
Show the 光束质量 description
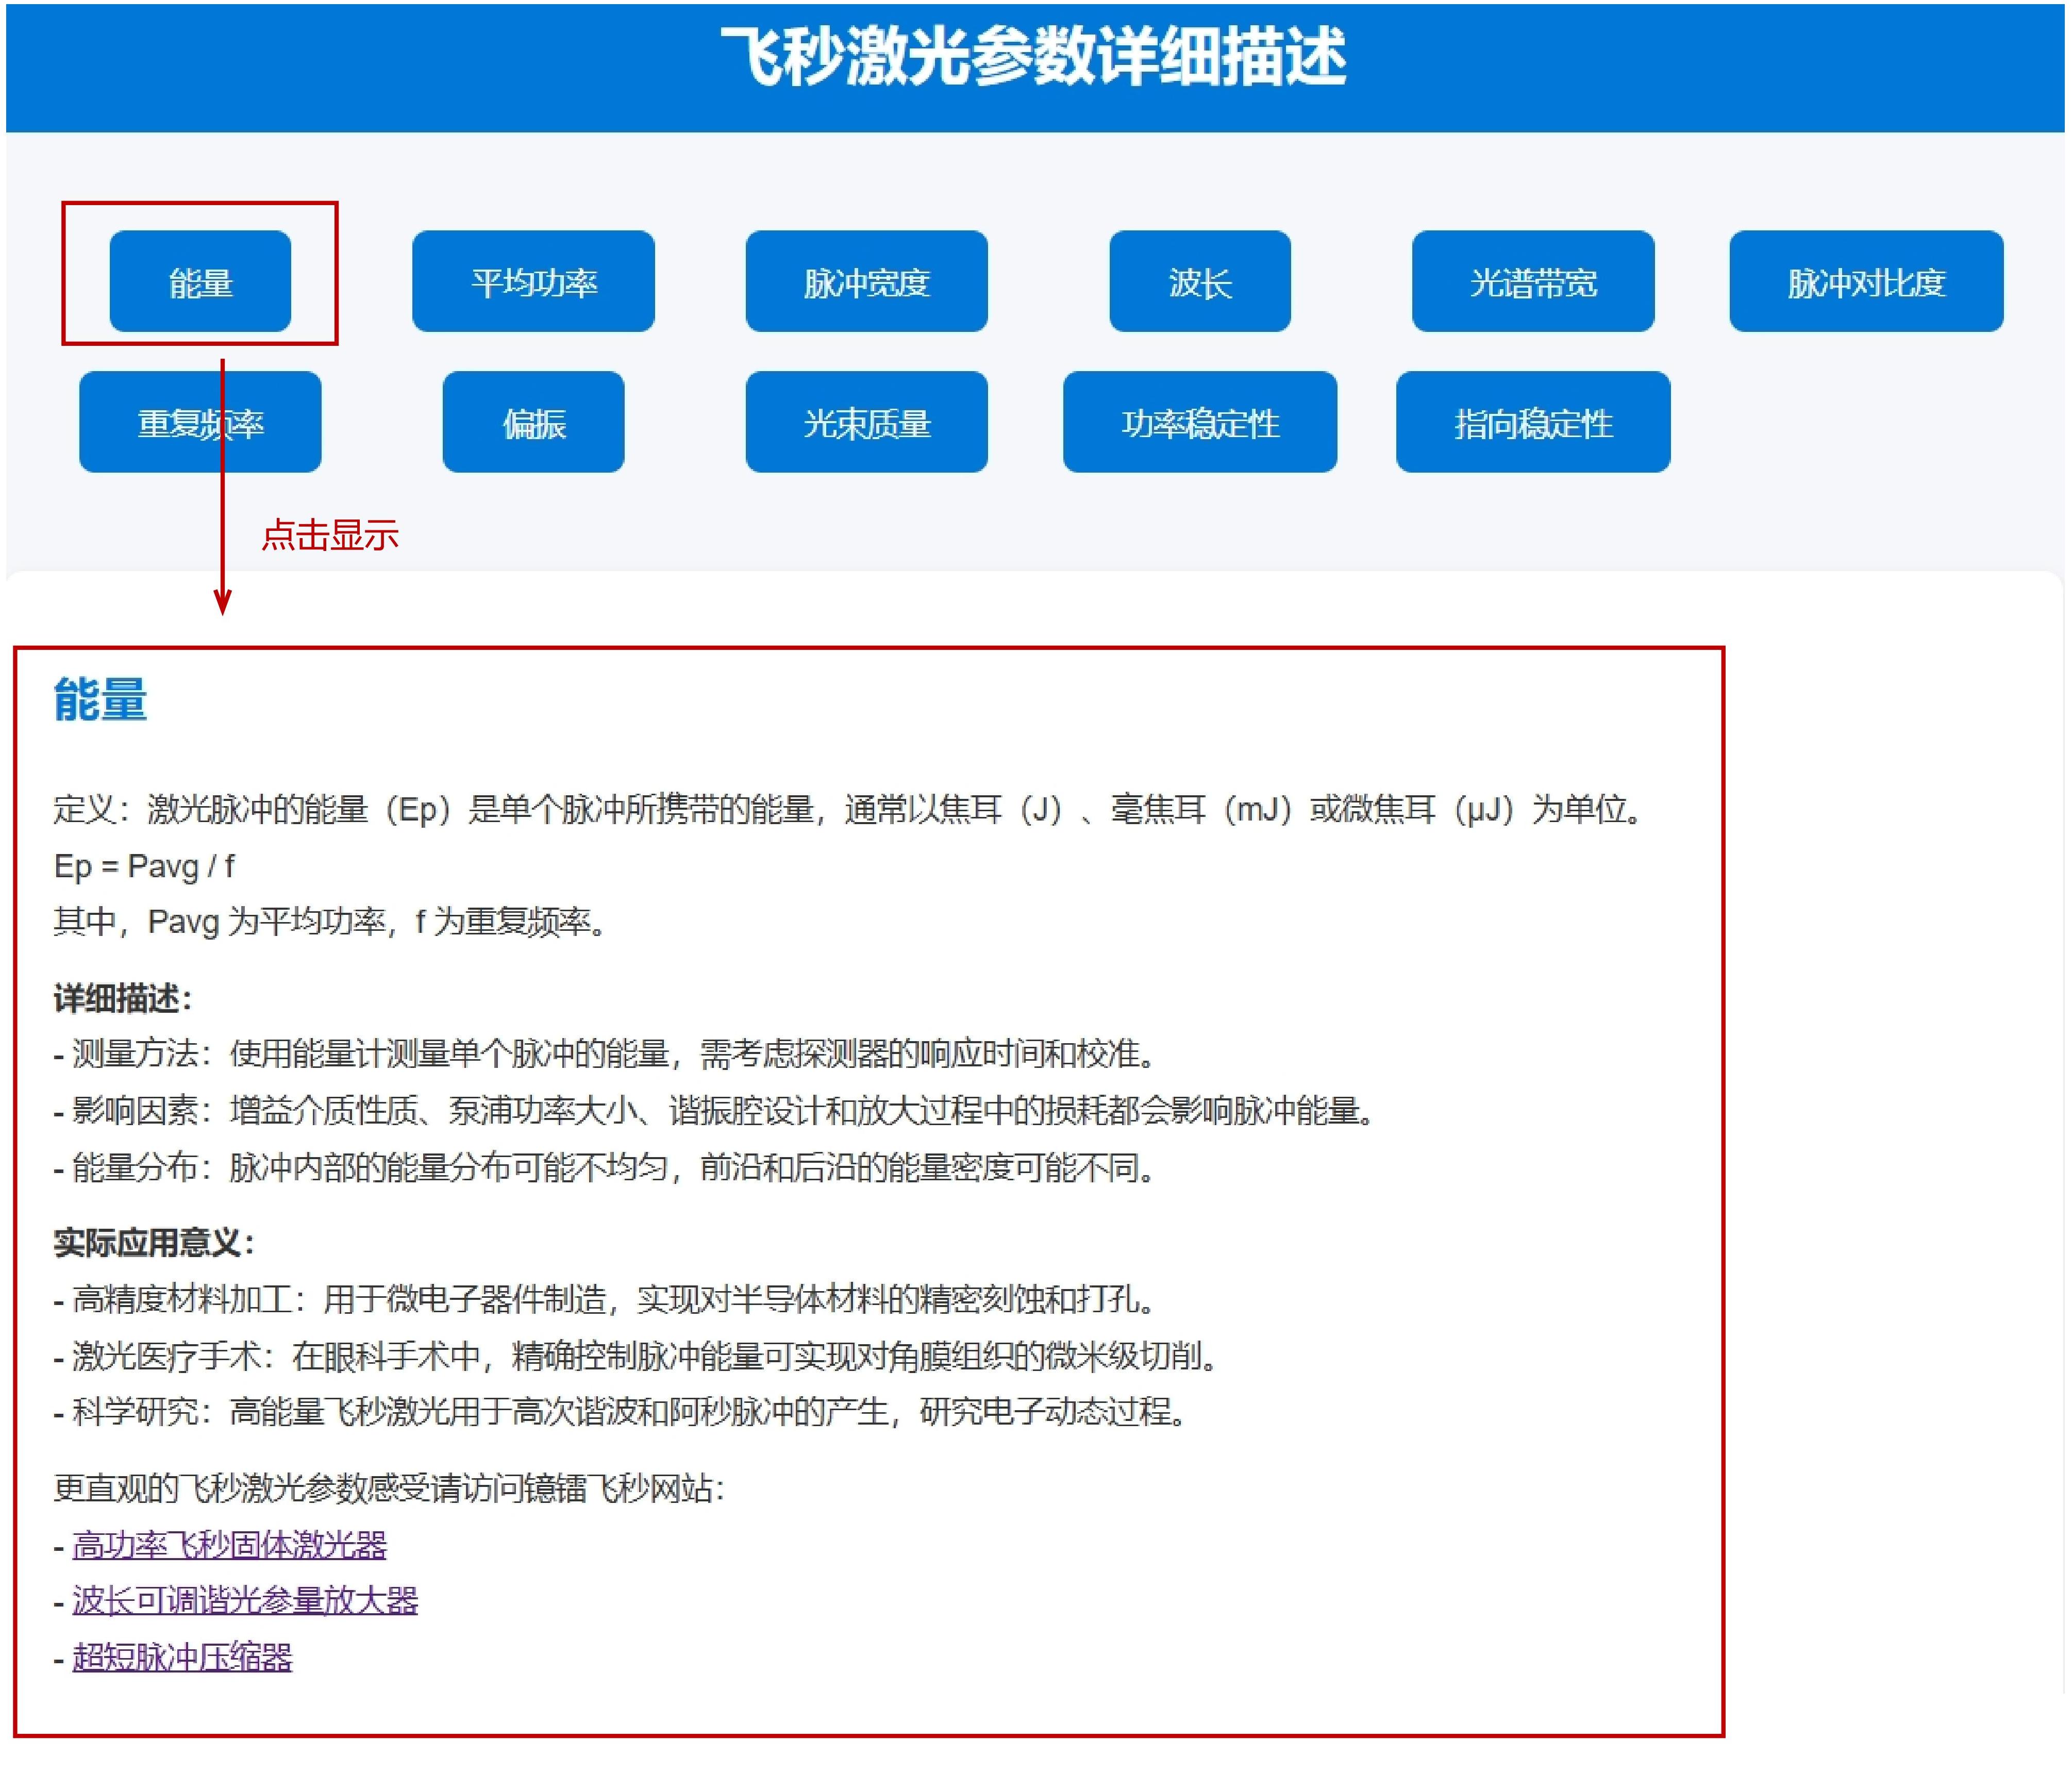pyautogui.click(x=866, y=422)
